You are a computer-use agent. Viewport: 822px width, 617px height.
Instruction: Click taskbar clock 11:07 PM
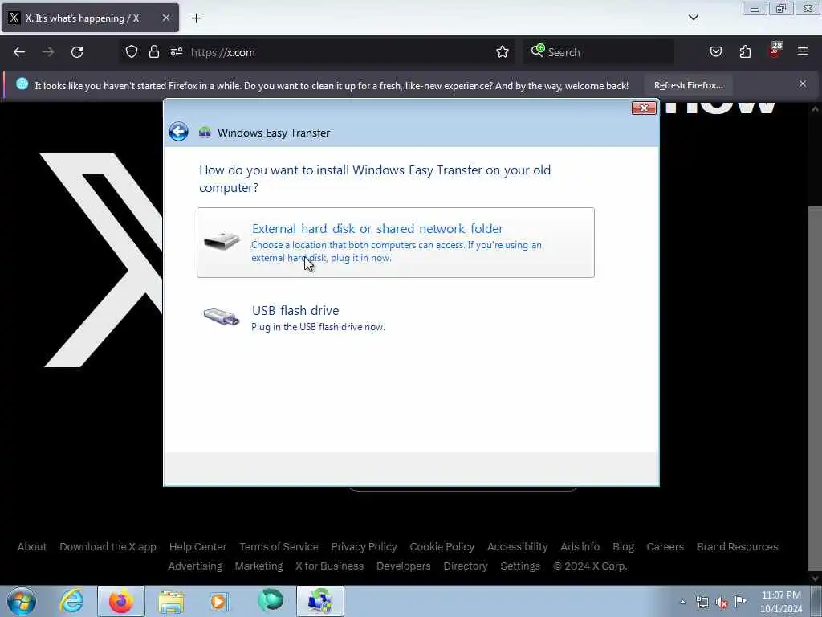coord(781,602)
